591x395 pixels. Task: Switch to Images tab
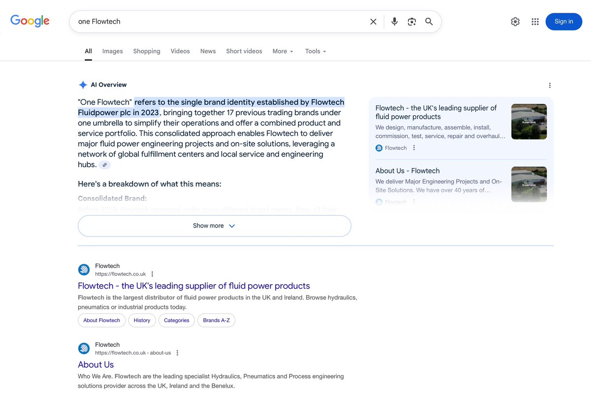[112, 51]
